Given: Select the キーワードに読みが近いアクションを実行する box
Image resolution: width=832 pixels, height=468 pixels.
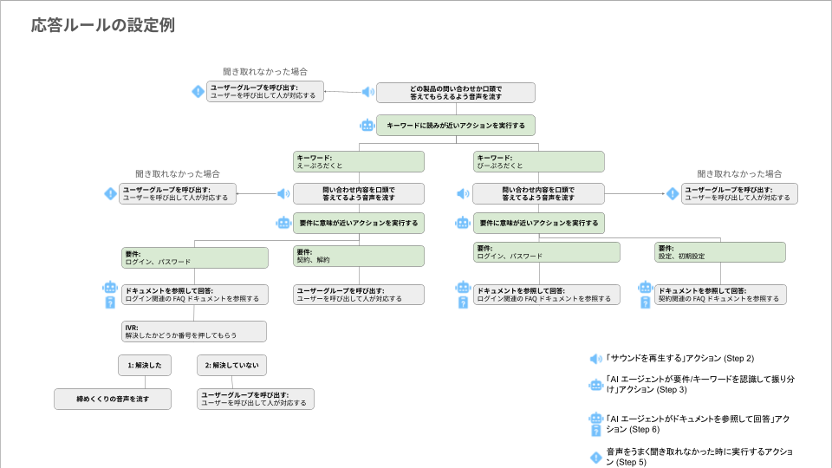Looking at the screenshot, I should coord(456,125).
